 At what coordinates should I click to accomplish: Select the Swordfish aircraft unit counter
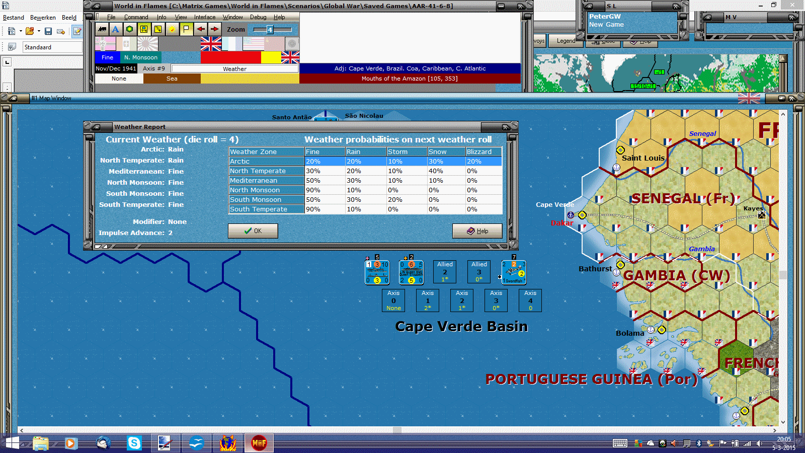pyautogui.click(x=514, y=272)
